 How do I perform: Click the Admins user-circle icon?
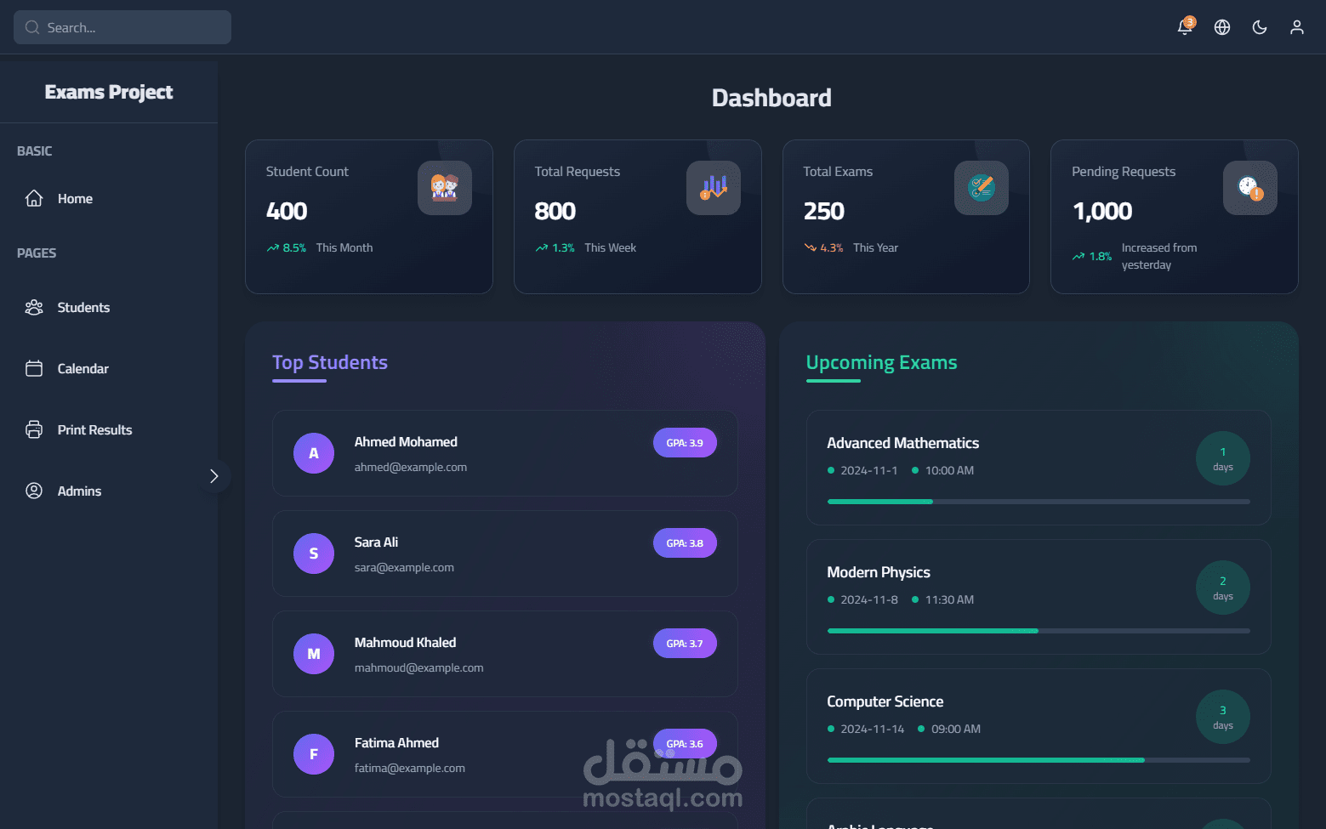[x=34, y=491]
